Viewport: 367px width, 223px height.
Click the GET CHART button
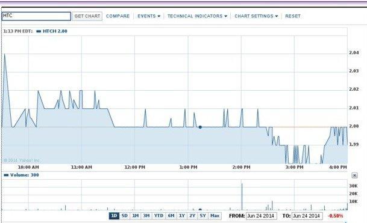point(87,16)
